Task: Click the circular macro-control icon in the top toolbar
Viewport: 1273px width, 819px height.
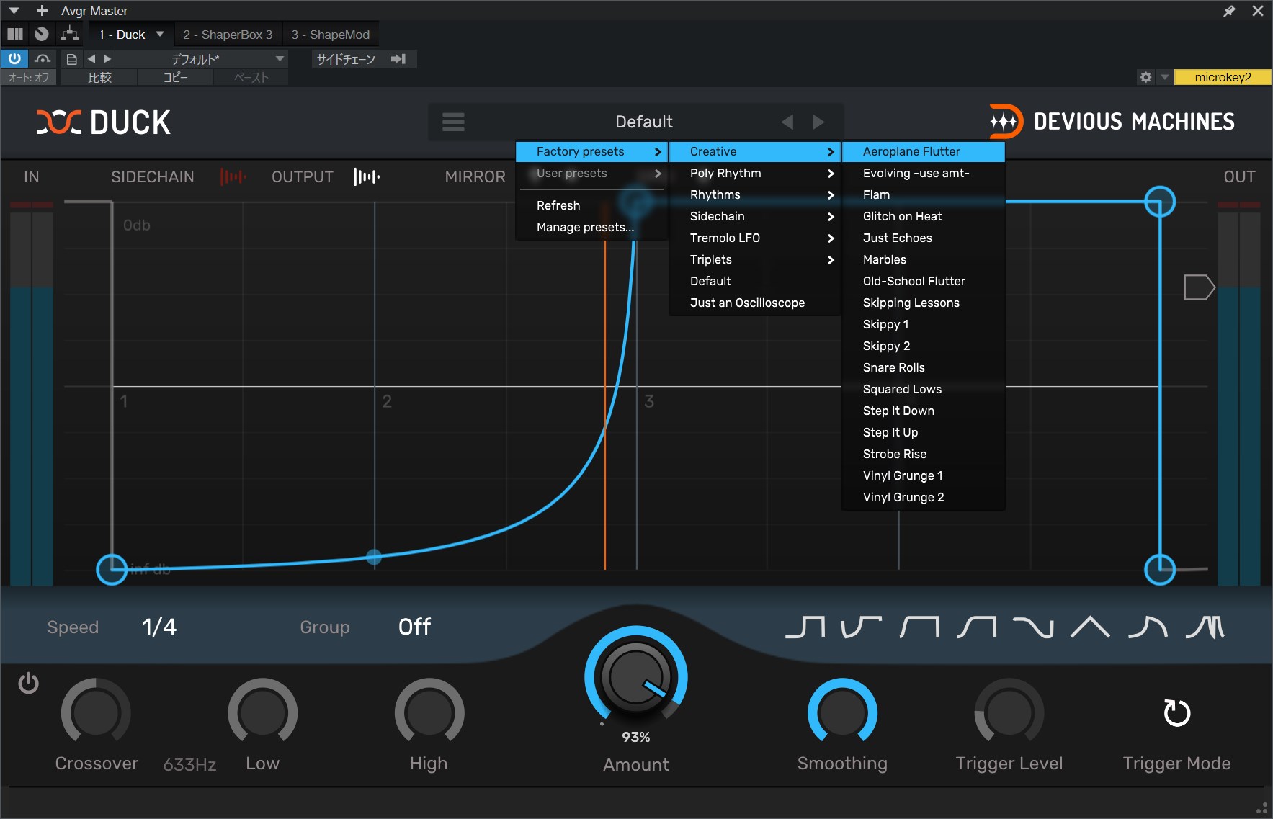Action: pyautogui.click(x=42, y=34)
